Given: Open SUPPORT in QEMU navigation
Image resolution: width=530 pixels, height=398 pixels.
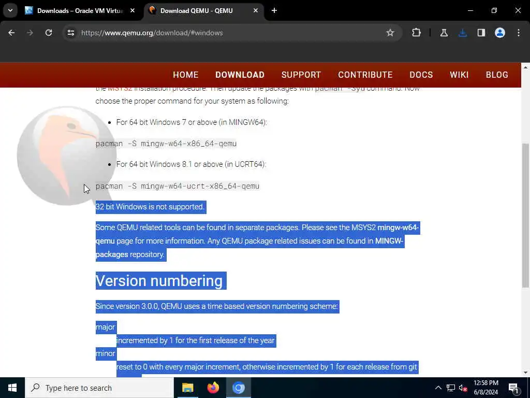Looking at the screenshot, I should pyautogui.click(x=301, y=75).
